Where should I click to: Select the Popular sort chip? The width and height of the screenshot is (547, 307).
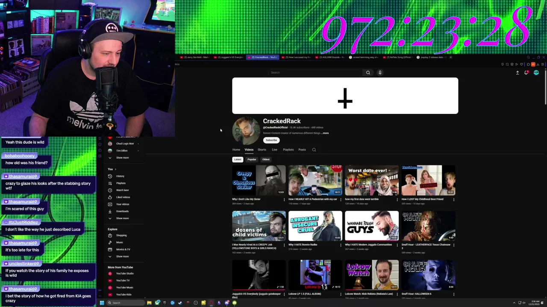point(252,159)
